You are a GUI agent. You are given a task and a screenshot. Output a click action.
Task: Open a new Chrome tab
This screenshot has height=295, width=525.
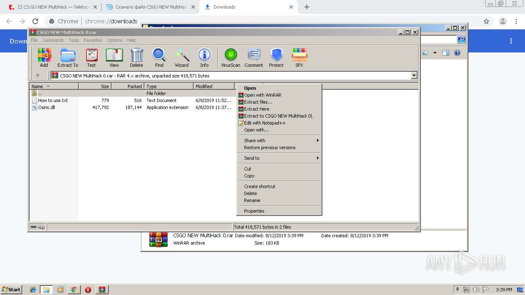[x=307, y=7]
